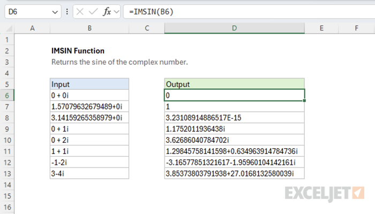This screenshot has width=375, height=214.
Task: Select input cell '3-4i'
Action: [89, 174]
